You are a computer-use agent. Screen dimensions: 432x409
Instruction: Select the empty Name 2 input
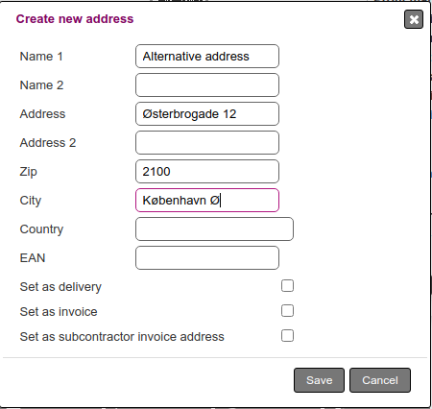[207, 85]
